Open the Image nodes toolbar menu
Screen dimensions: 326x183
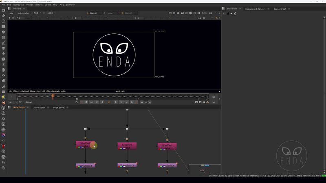point(3,10)
